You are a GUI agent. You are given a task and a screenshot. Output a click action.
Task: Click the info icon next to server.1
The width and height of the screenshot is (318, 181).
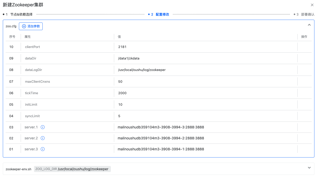click(43, 127)
